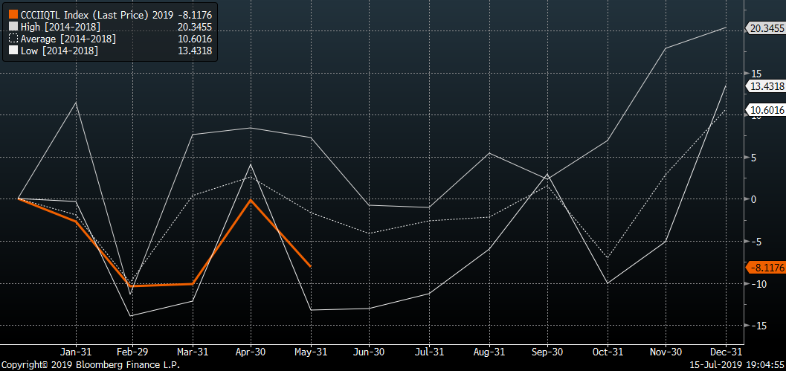Click the orange line peak at Apr-30
The width and height of the screenshot is (786, 371).
[x=251, y=200]
